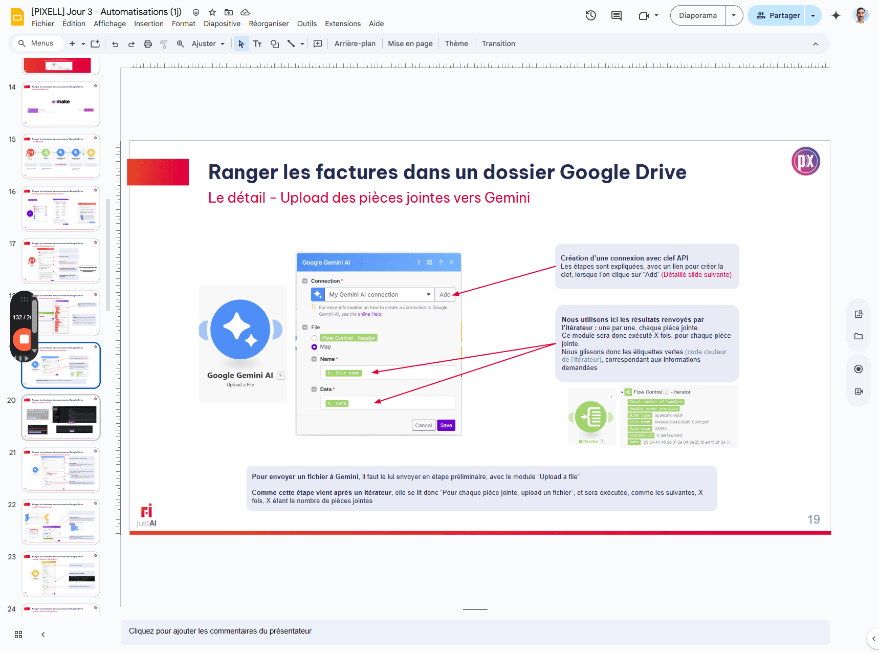The image size is (879, 653).
Task: Open the Transition panel
Action: click(x=498, y=44)
